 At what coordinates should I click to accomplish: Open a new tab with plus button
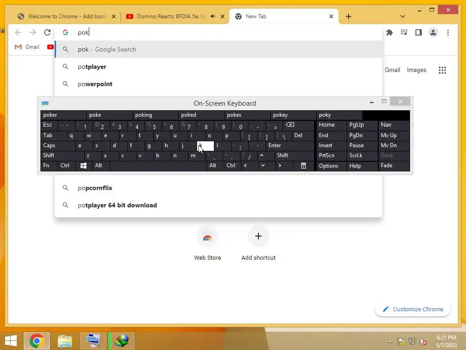click(x=349, y=16)
